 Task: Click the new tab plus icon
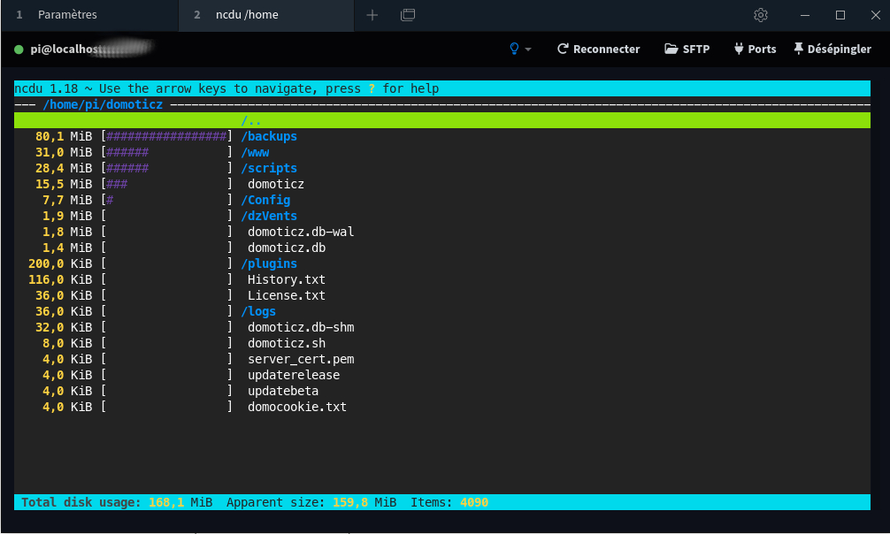[372, 15]
